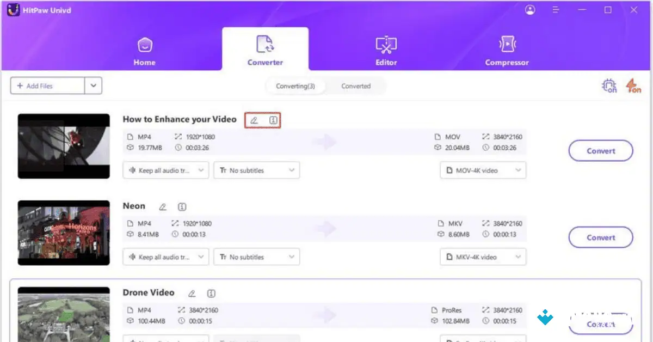Go to the Compressor tab
Image resolution: width=653 pixels, height=342 pixels.
tap(507, 49)
